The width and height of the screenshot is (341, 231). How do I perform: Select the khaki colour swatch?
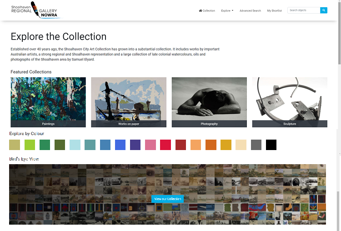point(15,145)
